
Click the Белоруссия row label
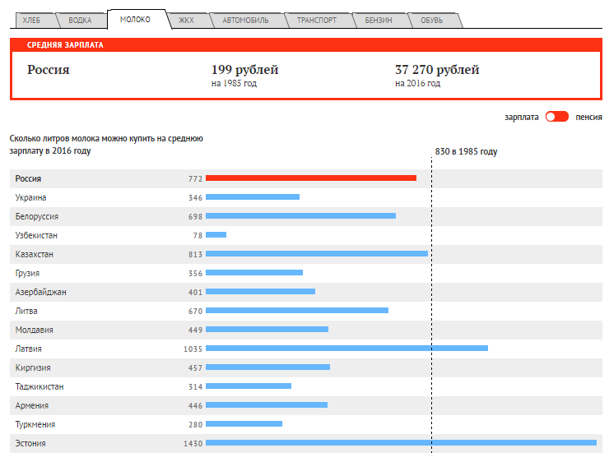point(37,216)
